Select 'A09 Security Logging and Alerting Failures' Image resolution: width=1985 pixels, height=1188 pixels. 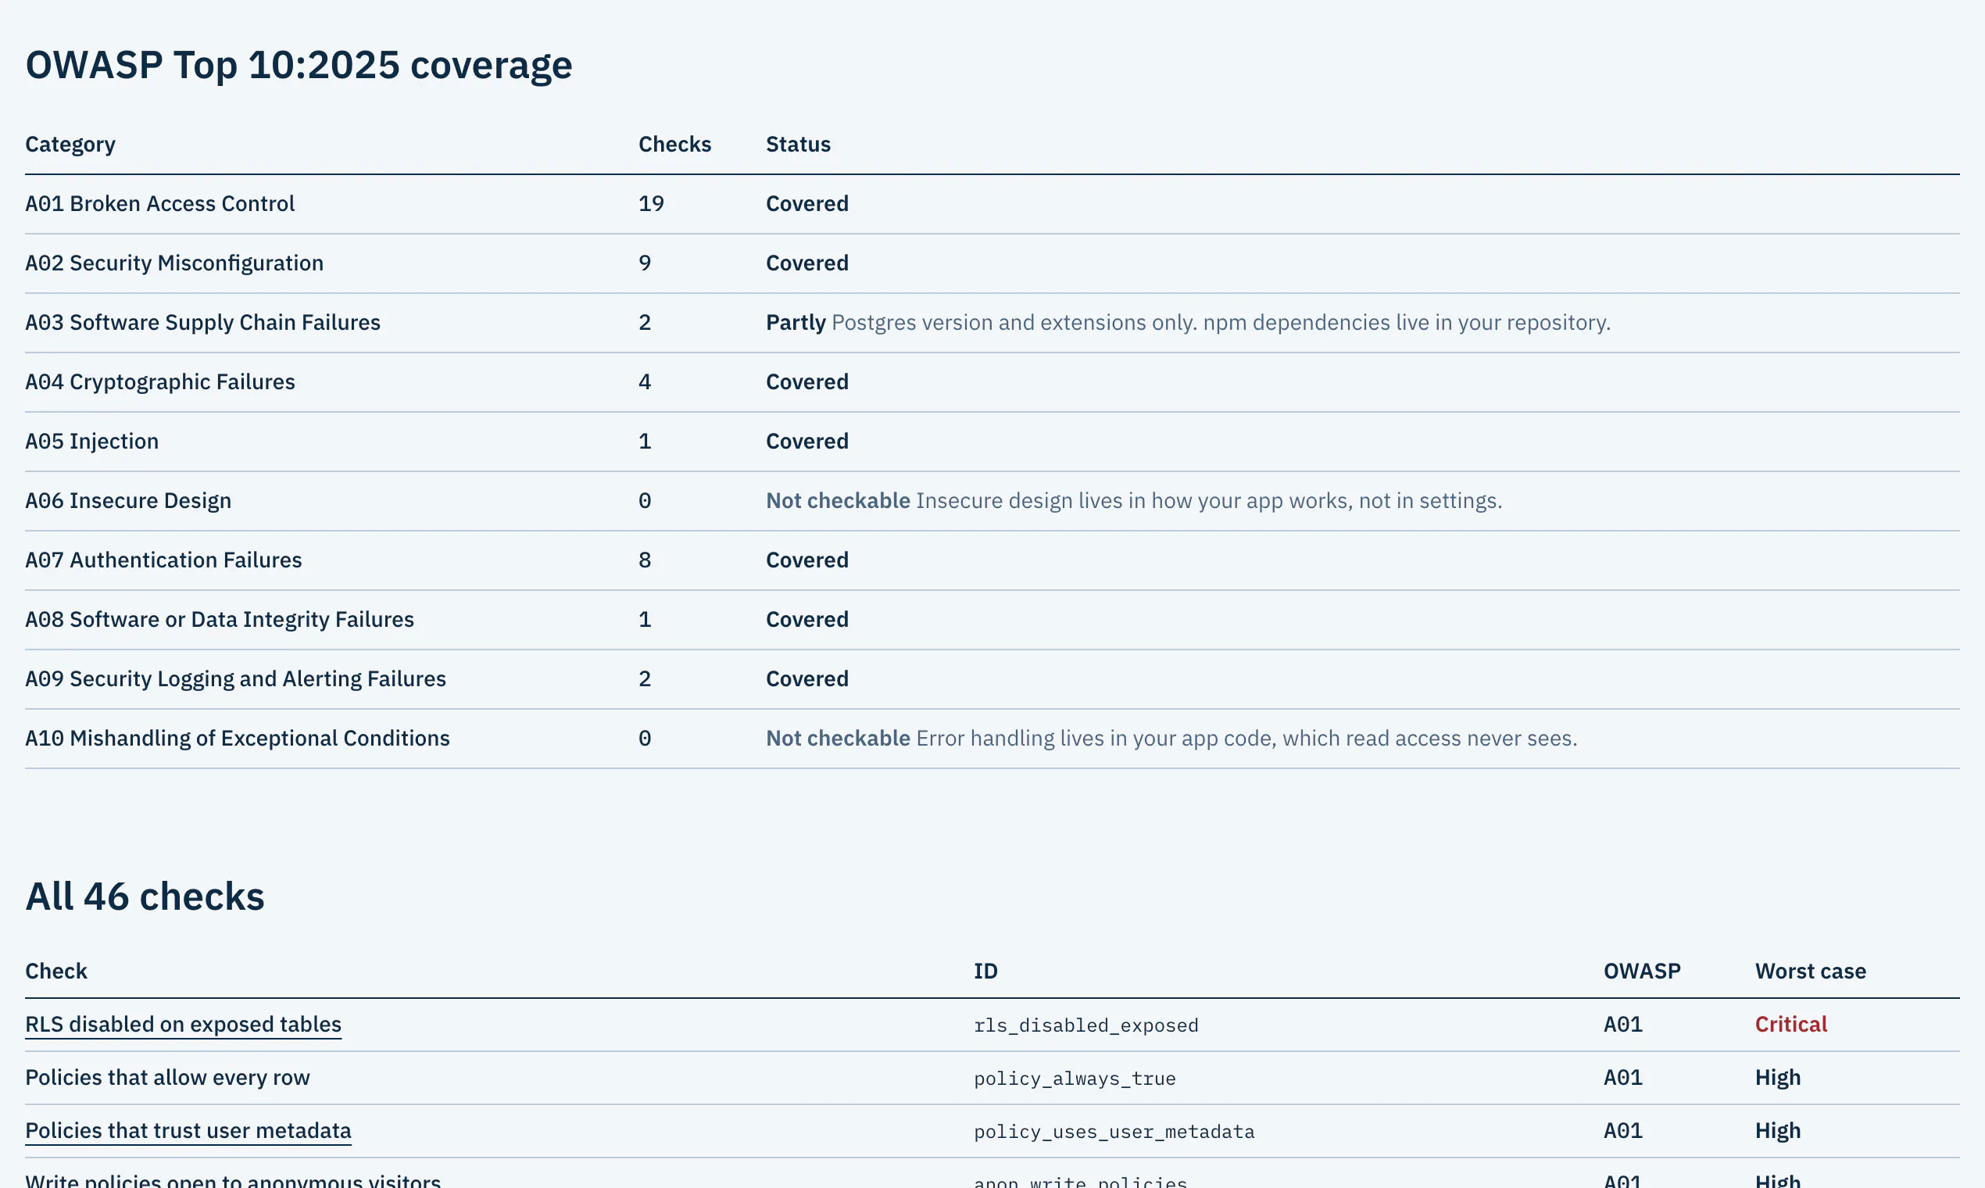(235, 679)
